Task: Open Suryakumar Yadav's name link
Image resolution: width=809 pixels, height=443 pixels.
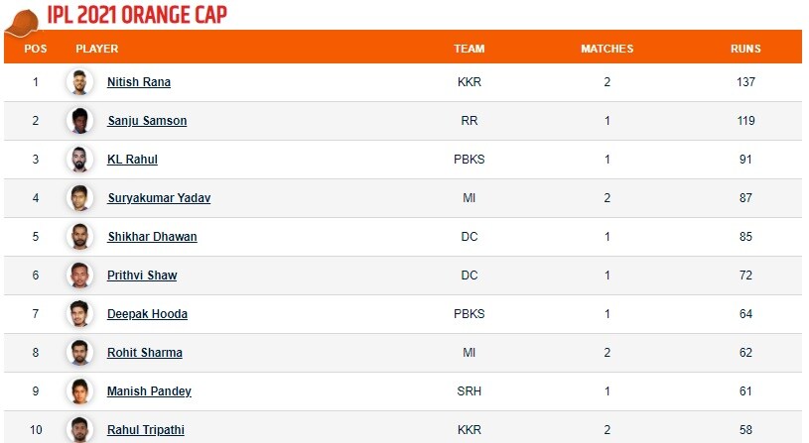Action: 159,198
